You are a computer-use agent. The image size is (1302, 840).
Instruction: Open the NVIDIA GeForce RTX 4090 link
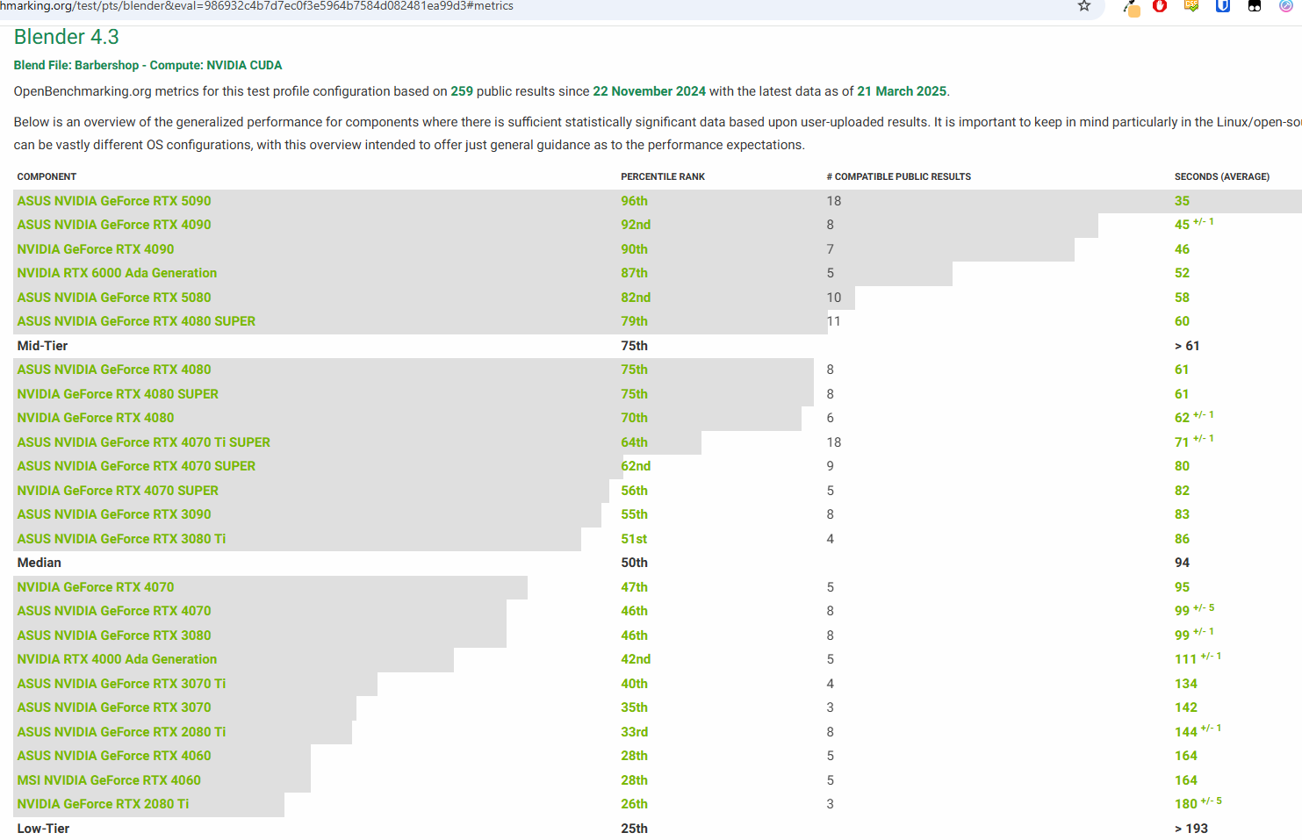[x=96, y=249]
